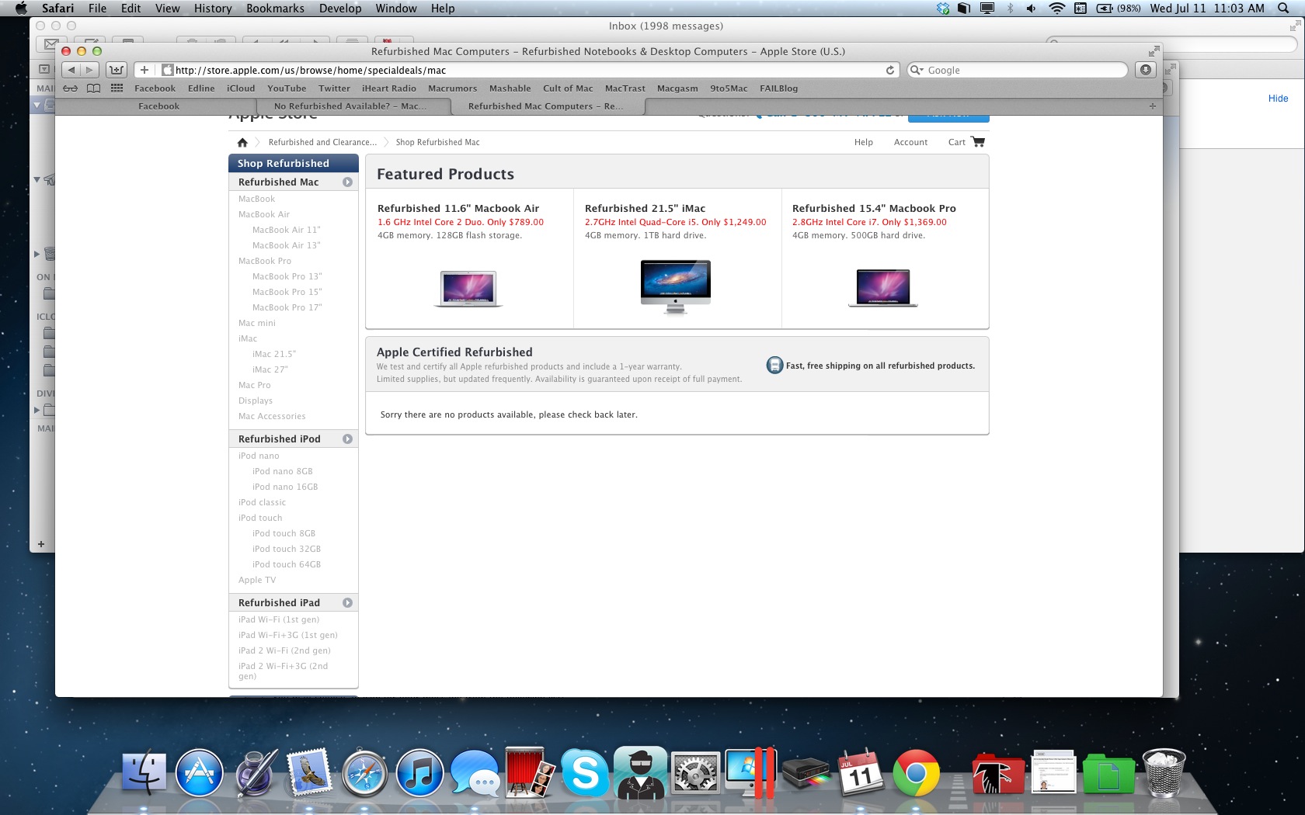Open the shopping cart icon

click(x=978, y=142)
